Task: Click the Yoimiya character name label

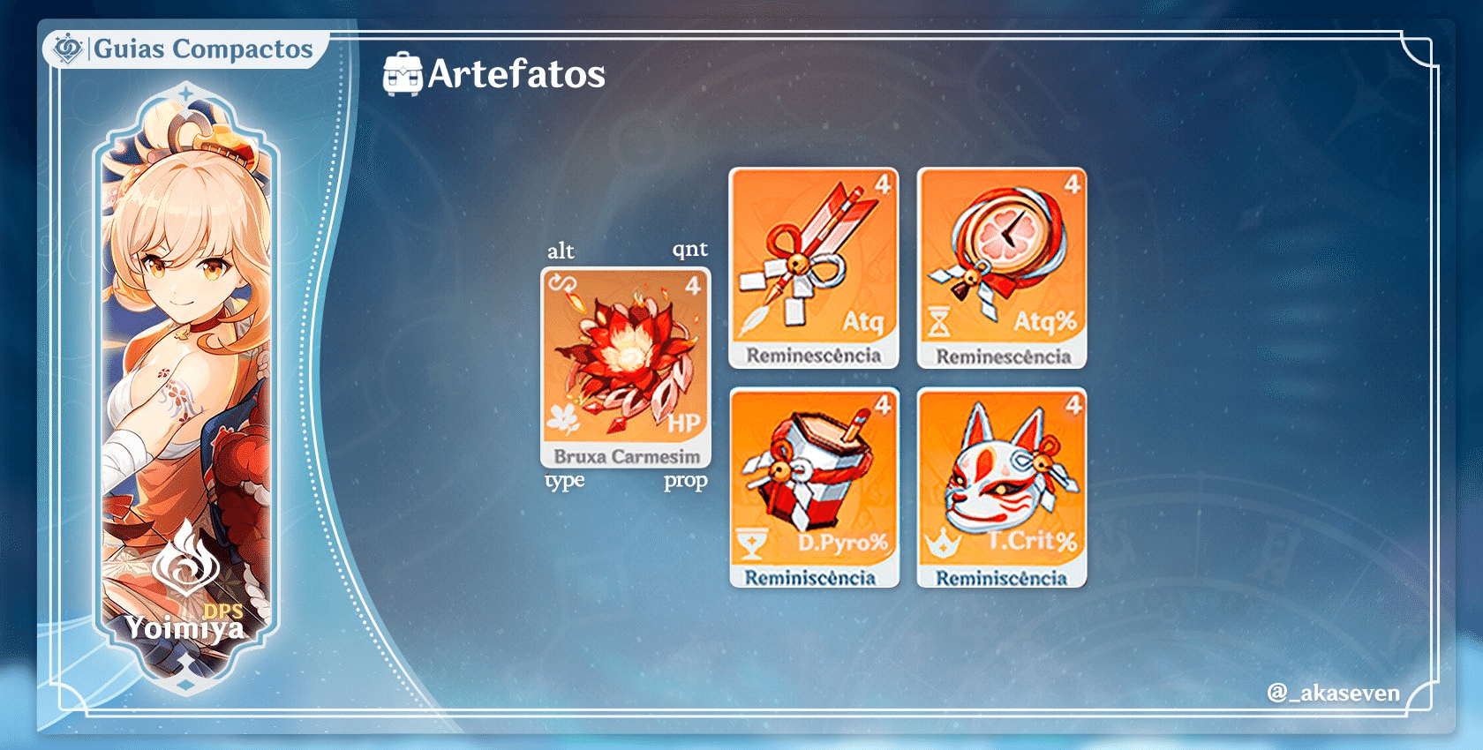Action: (x=184, y=628)
